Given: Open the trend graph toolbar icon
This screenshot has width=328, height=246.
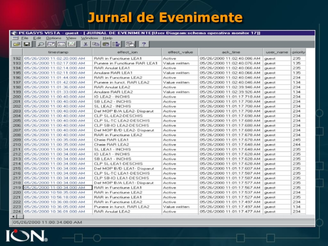Looking at the screenshot, I should (x=71, y=44).
